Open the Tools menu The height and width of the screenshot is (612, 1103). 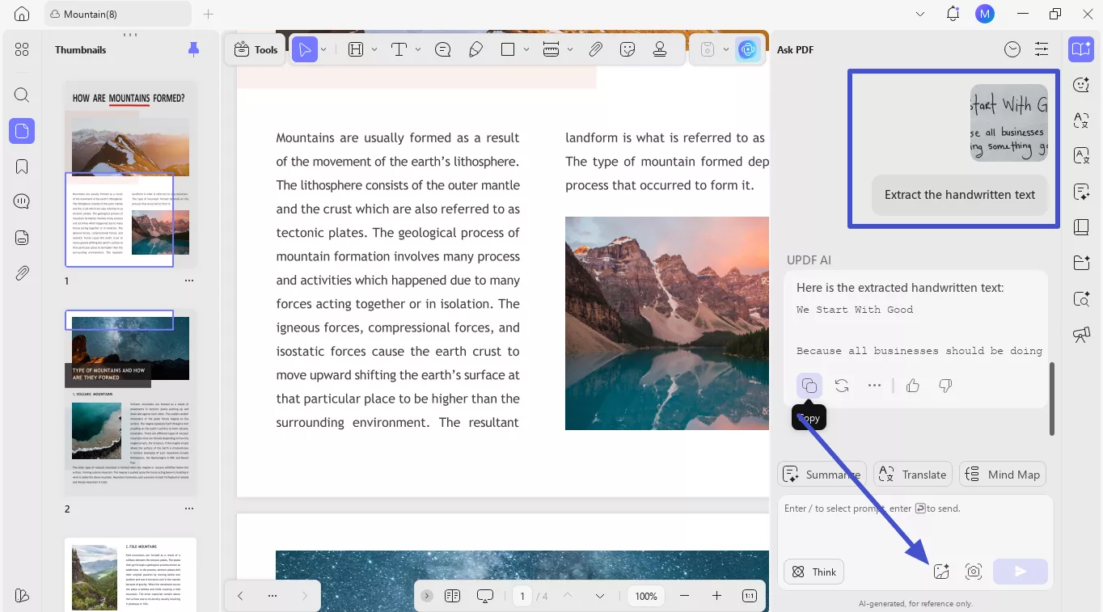pos(255,49)
